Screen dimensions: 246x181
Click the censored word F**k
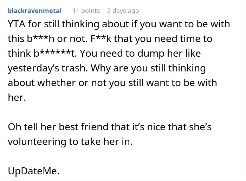(101, 39)
